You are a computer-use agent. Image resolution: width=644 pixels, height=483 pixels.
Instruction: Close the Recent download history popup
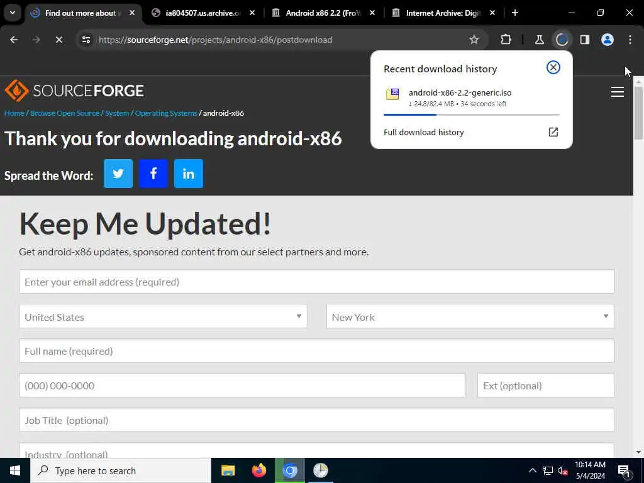point(553,67)
